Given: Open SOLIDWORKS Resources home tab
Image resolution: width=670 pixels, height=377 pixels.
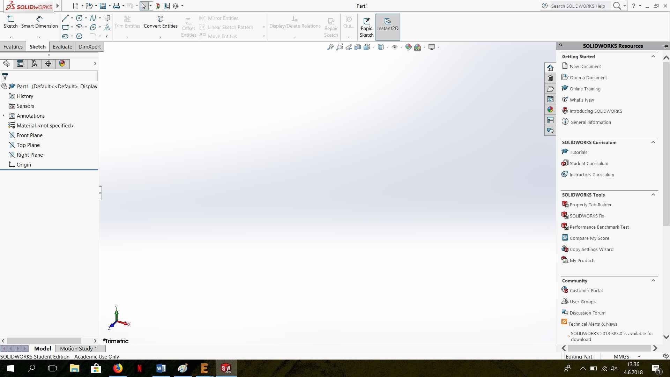Looking at the screenshot, I should 550,68.
